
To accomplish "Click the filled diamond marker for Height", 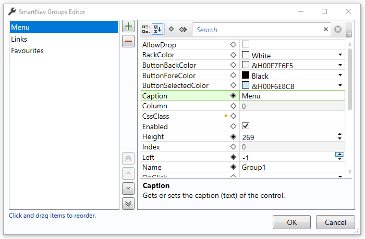I will 233,136.
